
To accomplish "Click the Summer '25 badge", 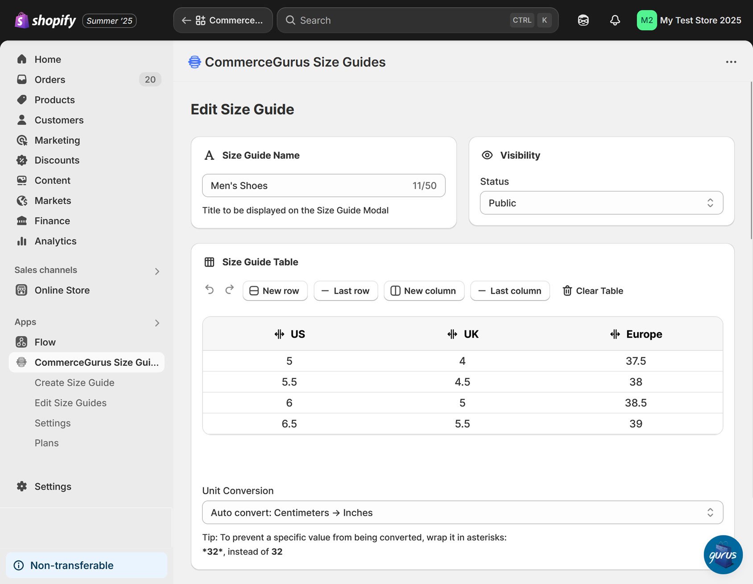I will pyautogui.click(x=109, y=21).
